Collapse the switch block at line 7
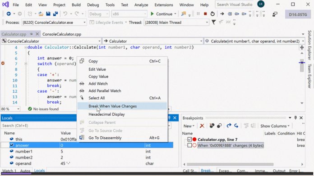 pos(26,64)
